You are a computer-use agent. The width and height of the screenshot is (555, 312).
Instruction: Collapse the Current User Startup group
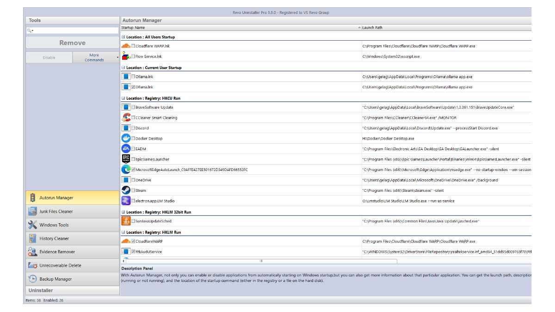123,67
